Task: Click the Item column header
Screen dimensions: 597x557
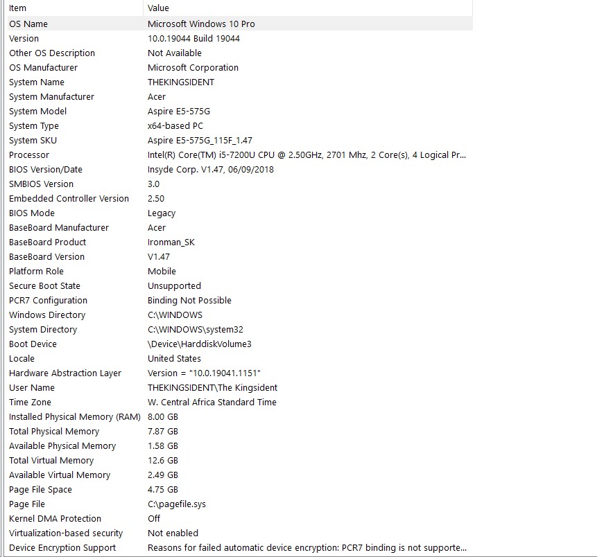Action: click(x=76, y=8)
